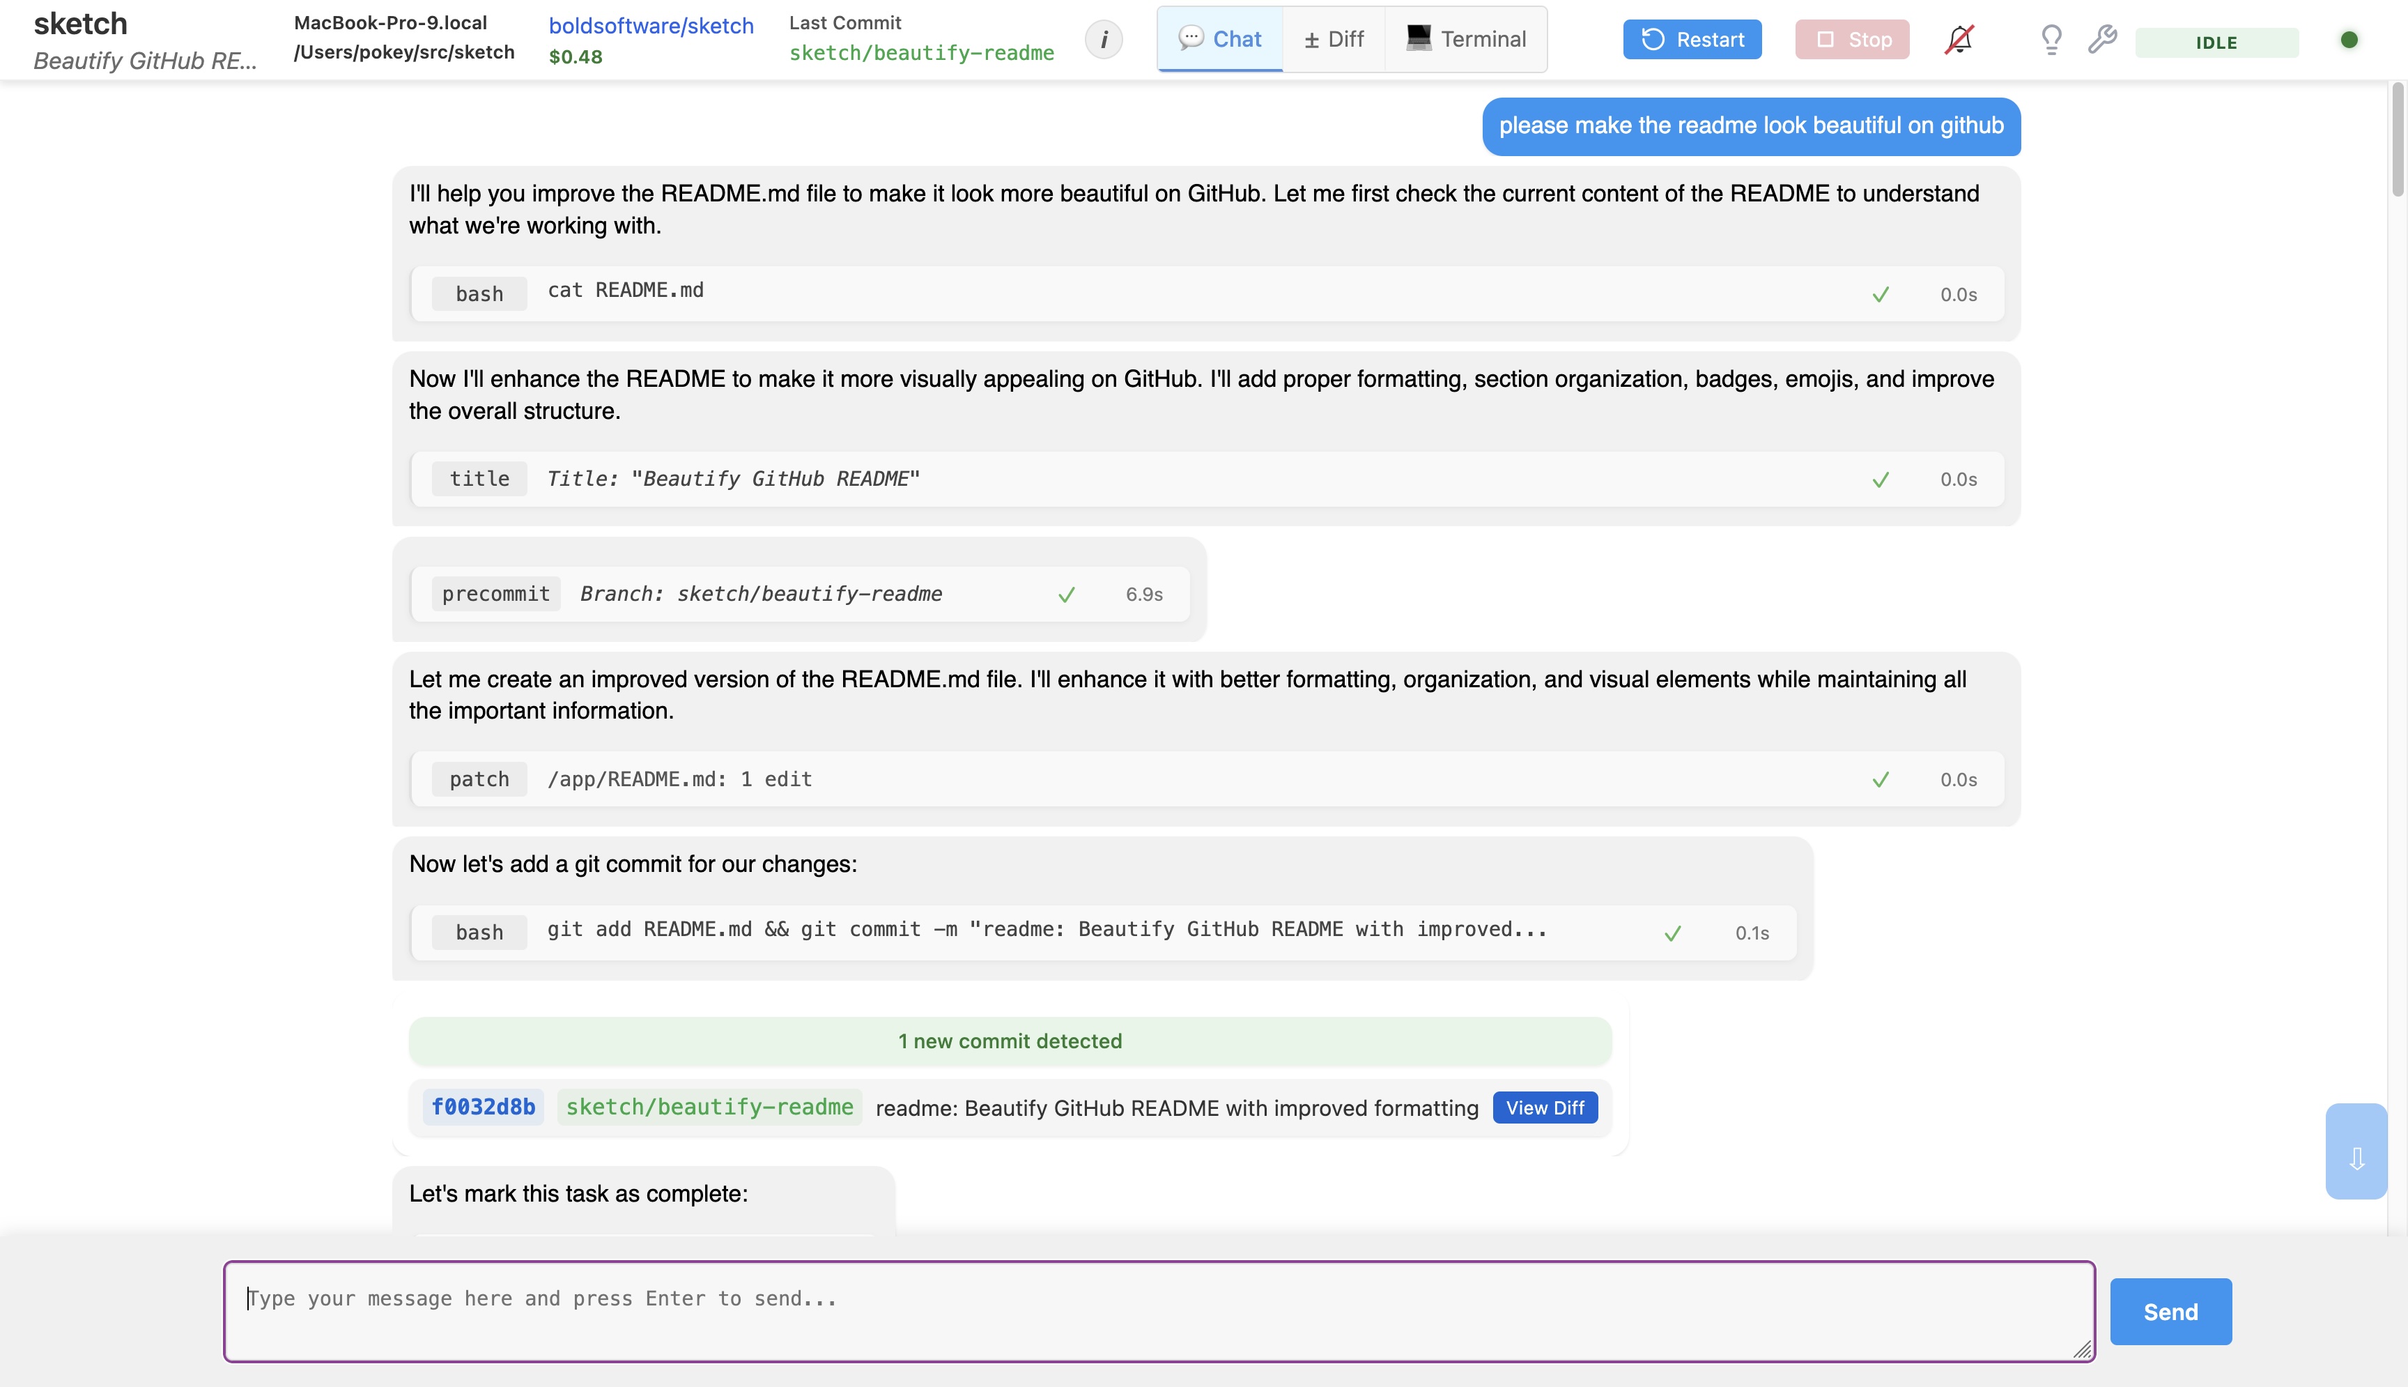Click the patch tool call checkmark
This screenshot has height=1387, width=2408.
pos(1880,780)
